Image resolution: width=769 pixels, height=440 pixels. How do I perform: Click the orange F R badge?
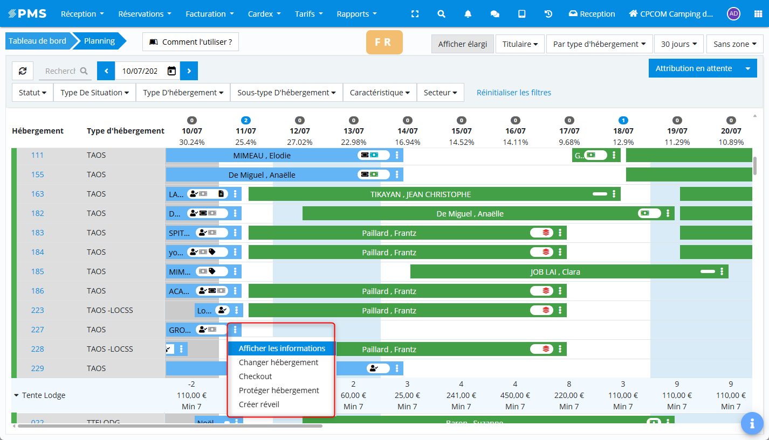pos(384,42)
